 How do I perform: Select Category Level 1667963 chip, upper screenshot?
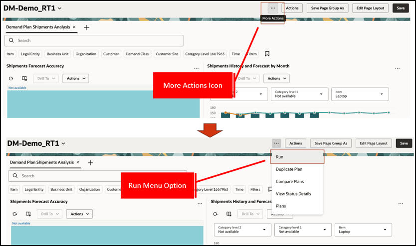pos(205,54)
